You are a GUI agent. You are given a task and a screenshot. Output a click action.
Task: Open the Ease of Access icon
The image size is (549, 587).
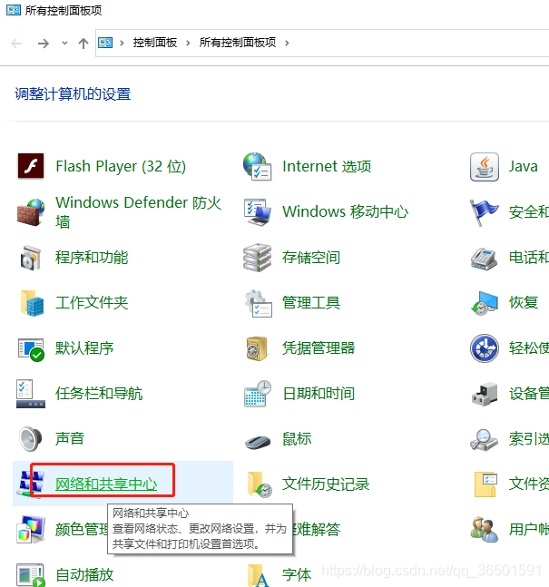[485, 348]
